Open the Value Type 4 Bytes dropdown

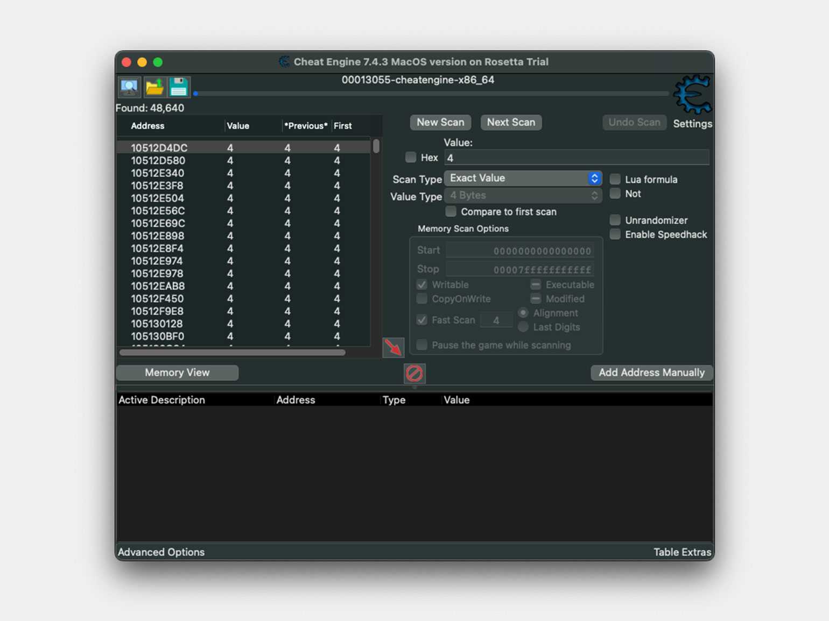[523, 196]
